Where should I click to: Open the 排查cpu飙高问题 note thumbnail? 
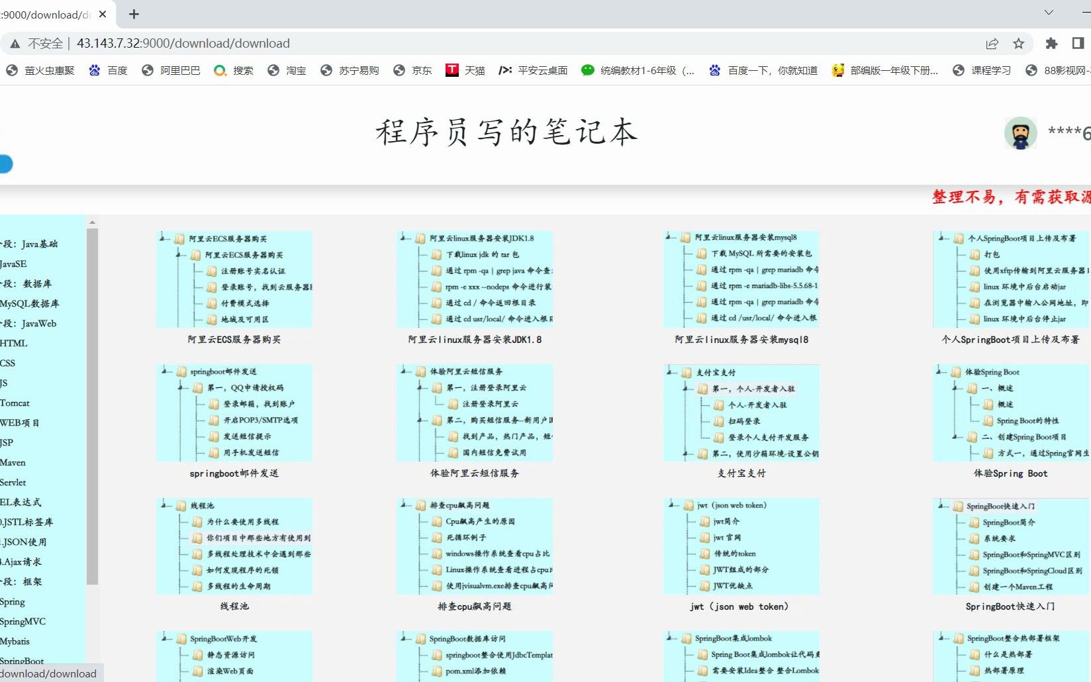click(474, 546)
